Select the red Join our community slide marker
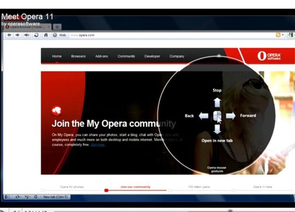This screenshot has width=295, height=212. coord(106,190)
